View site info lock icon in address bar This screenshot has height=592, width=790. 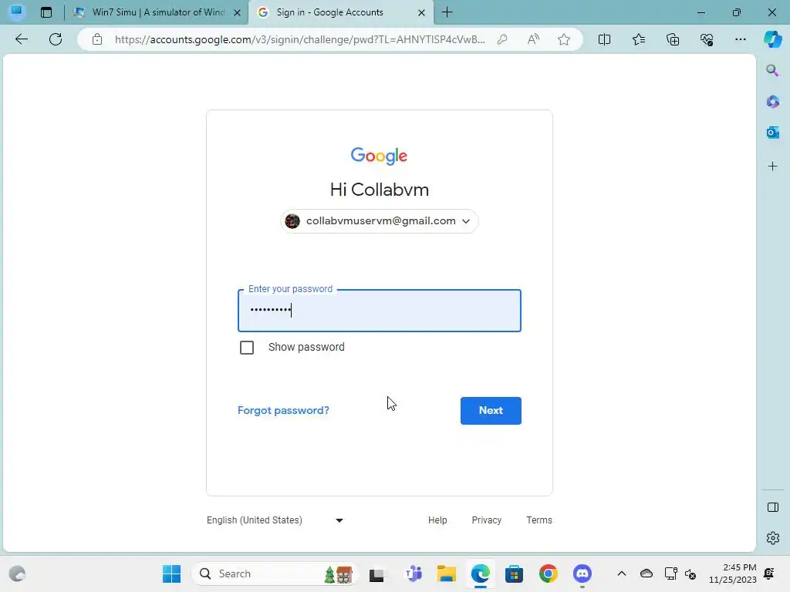(x=97, y=39)
